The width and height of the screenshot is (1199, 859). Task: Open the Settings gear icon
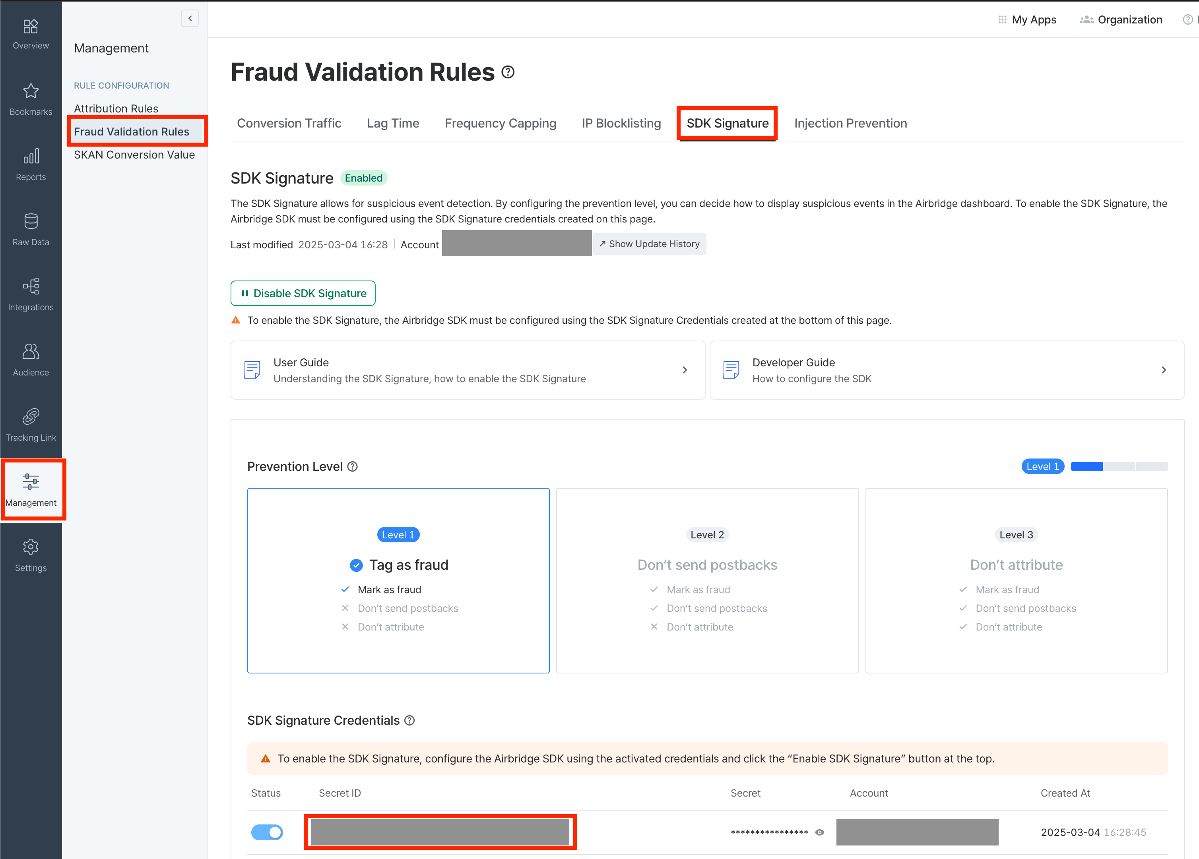coord(31,547)
